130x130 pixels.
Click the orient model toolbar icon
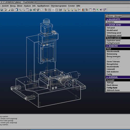(x=31, y=10)
